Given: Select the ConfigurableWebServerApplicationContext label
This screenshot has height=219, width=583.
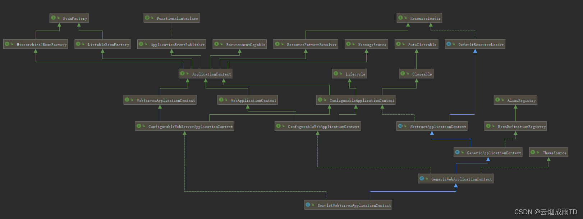Looking at the screenshot, I should tap(190, 127).
